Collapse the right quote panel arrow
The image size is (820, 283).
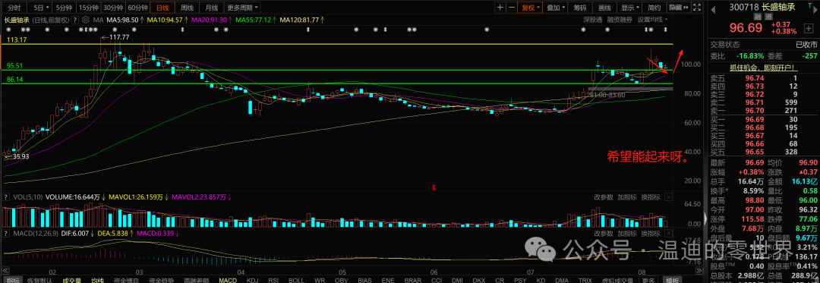(x=705, y=218)
